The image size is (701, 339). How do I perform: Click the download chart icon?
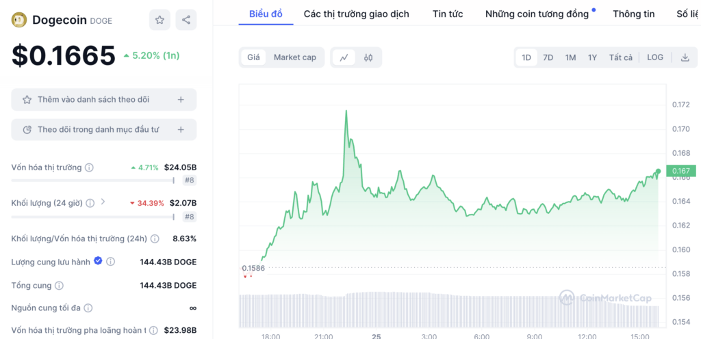tap(685, 57)
